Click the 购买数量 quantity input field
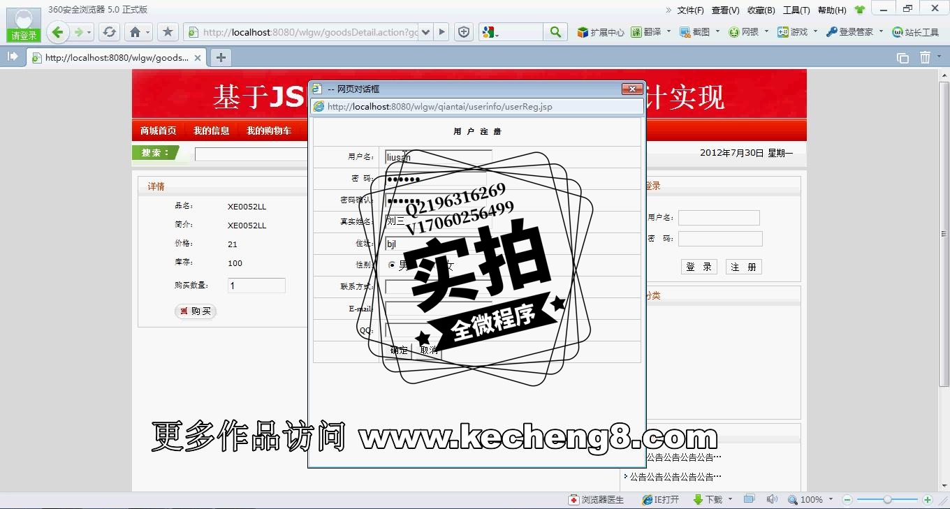Viewport: 950px width, 509px height. (x=256, y=286)
